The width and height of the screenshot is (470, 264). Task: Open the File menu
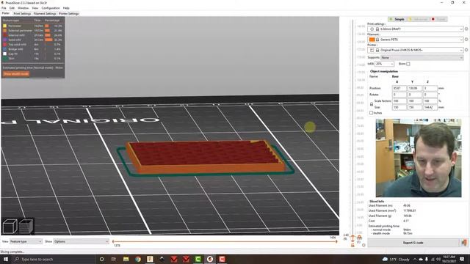[4, 8]
